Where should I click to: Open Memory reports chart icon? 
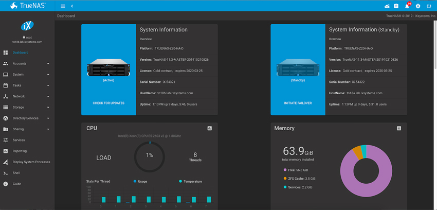pos(399,128)
